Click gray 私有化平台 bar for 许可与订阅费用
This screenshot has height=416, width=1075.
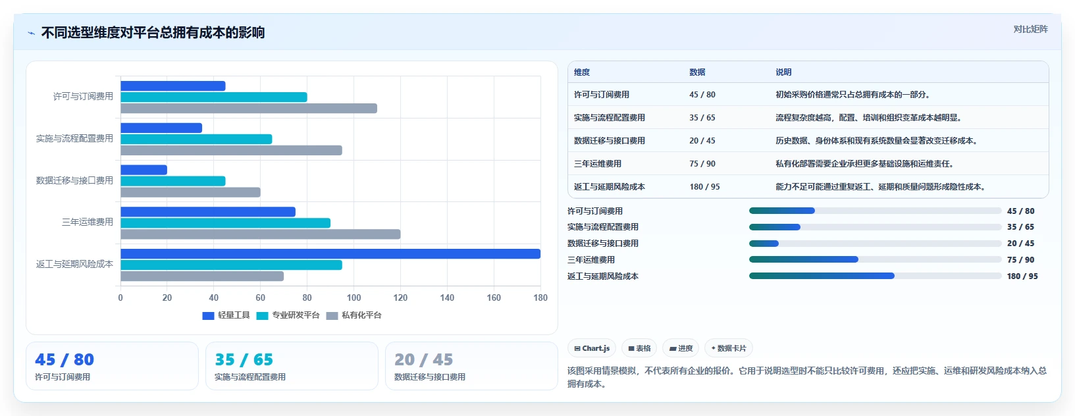249,109
